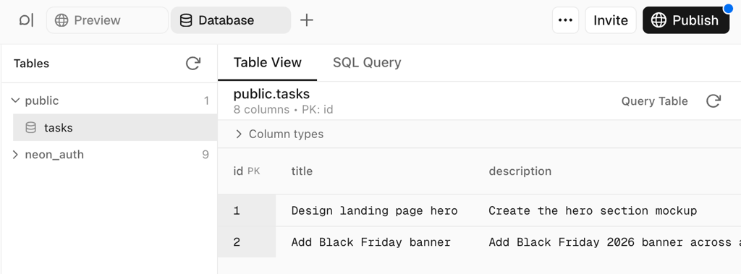Click Query Table link
This screenshot has width=741, height=274.
(x=654, y=101)
